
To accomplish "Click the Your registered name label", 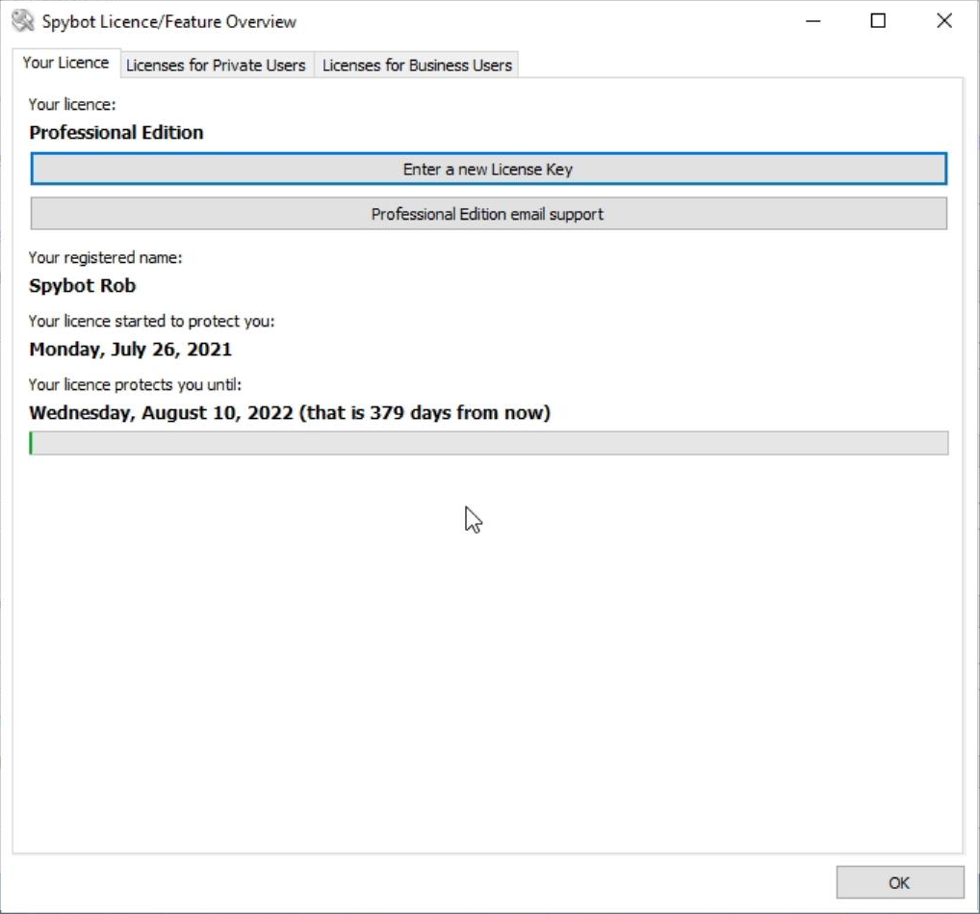I will click(106, 257).
